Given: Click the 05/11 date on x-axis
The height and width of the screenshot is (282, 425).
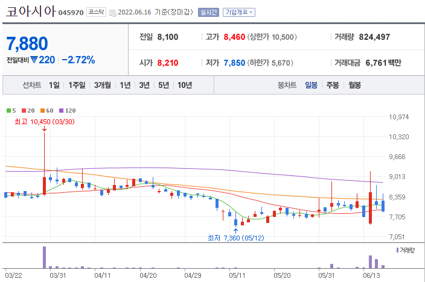Looking at the screenshot, I should point(237,275).
